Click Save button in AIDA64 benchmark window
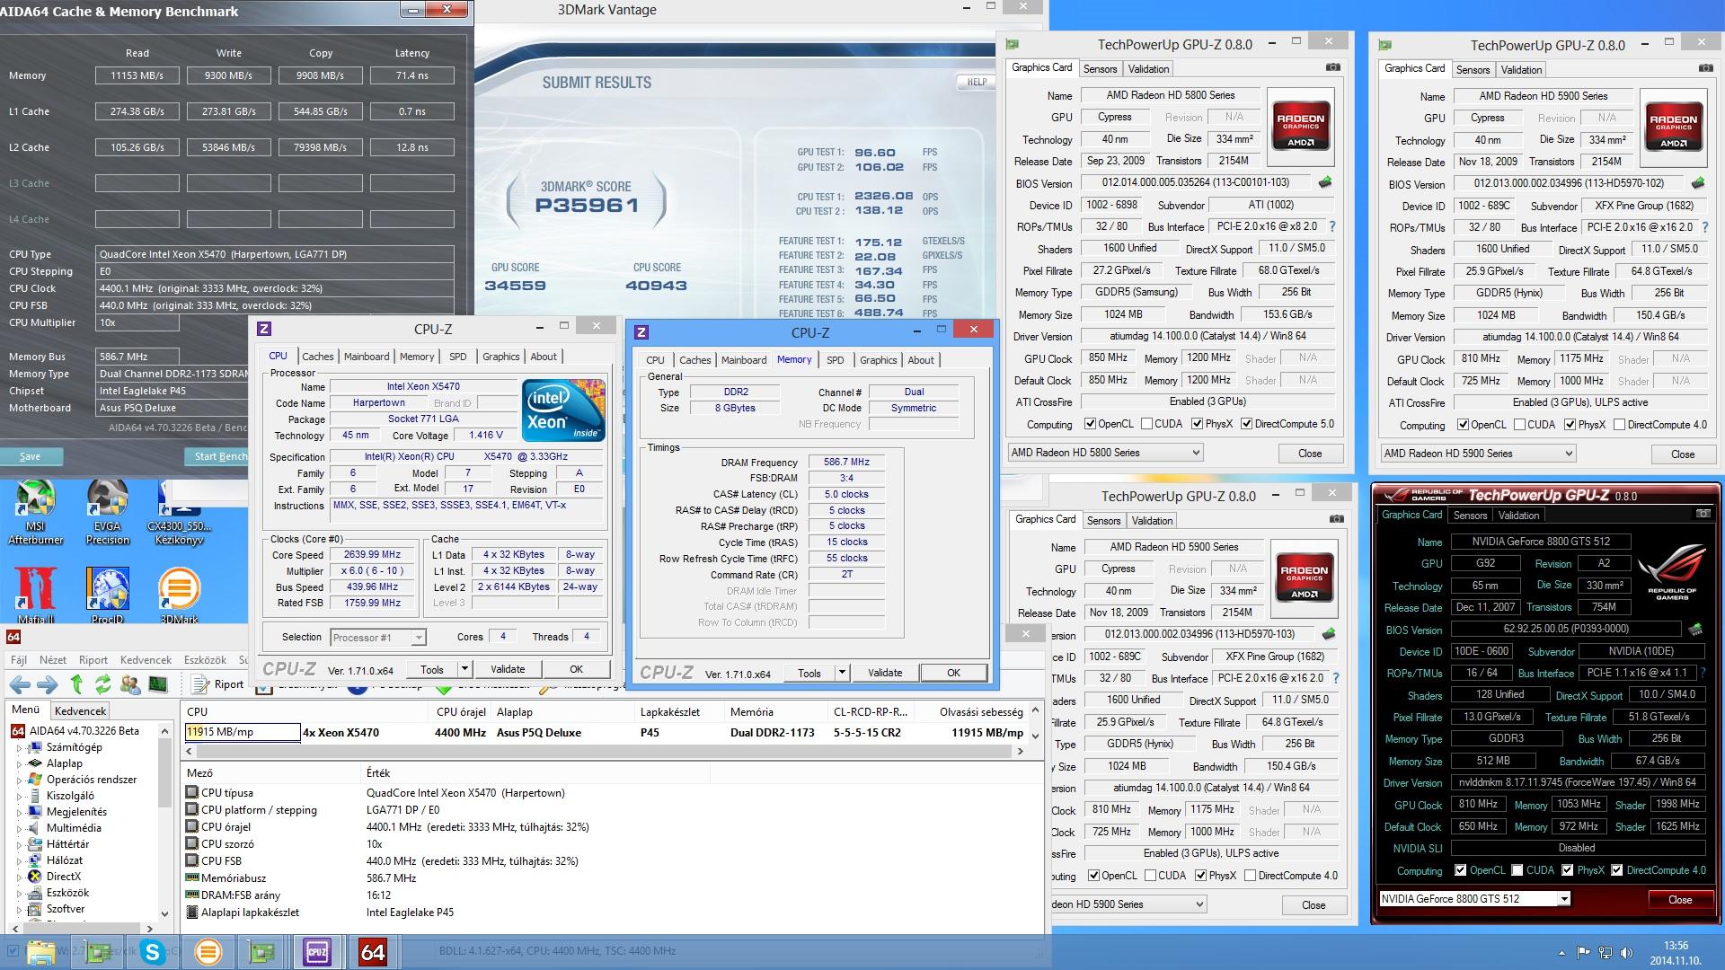 [x=30, y=456]
